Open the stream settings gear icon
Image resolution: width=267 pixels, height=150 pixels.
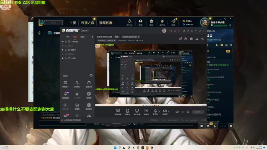(x=188, y=112)
